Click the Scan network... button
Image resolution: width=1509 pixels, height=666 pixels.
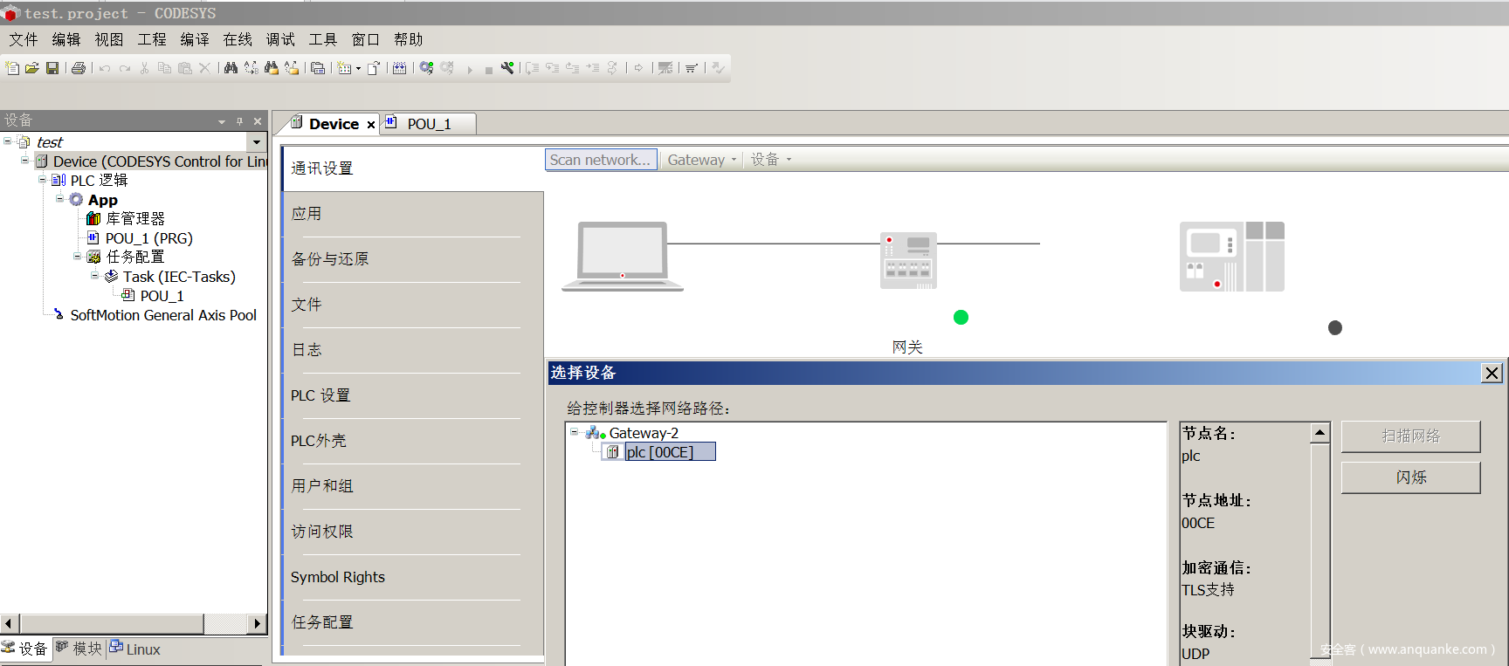pos(601,160)
